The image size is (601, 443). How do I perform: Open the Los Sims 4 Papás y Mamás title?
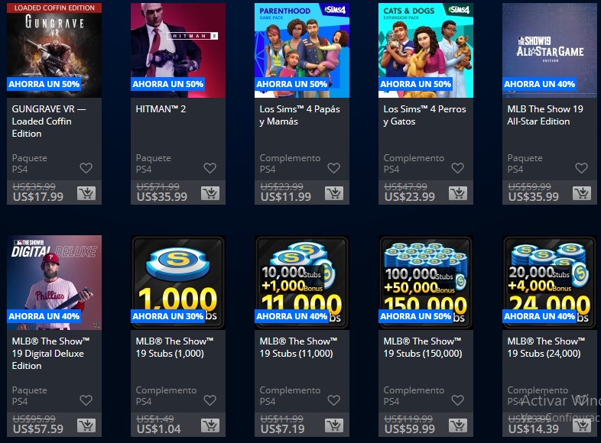(x=300, y=115)
